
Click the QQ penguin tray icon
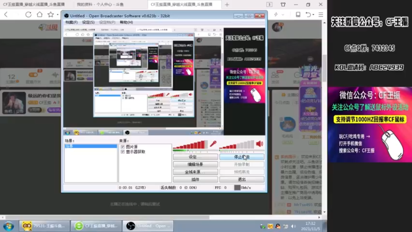click(x=278, y=226)
